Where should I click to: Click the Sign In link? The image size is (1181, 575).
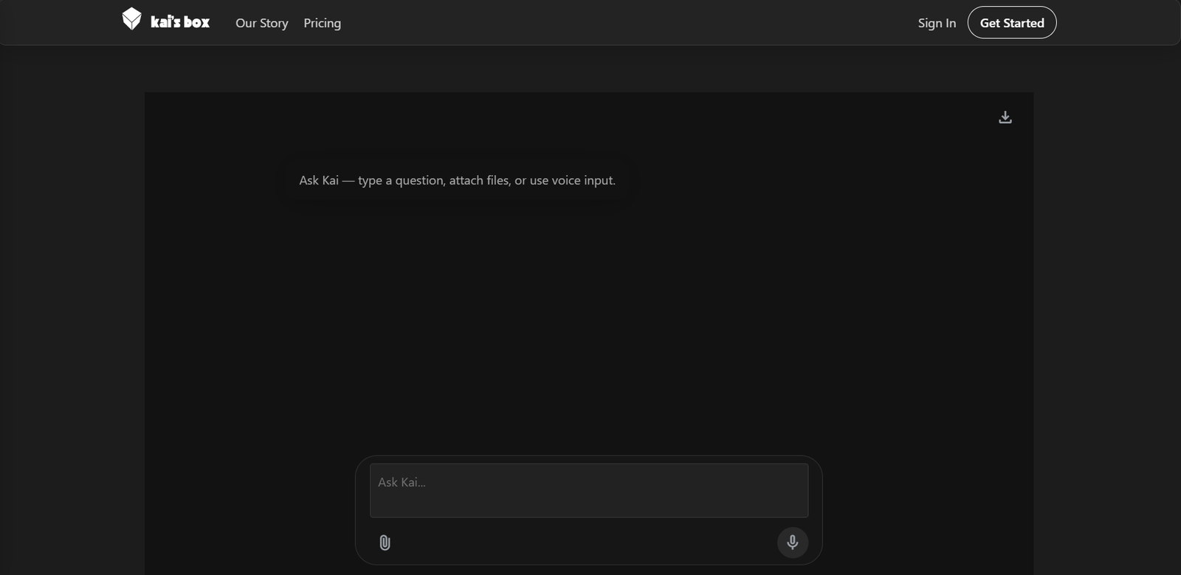[x=936, y=23]
